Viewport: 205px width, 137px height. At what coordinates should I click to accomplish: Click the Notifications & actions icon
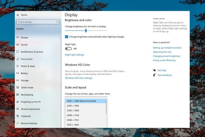pyautogui.click(x=18, y=52)
